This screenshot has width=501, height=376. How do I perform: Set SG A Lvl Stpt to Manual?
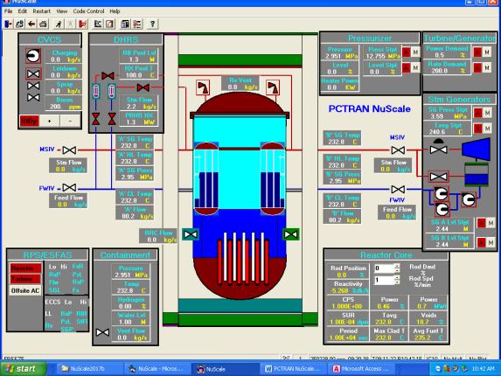[491, 223]
